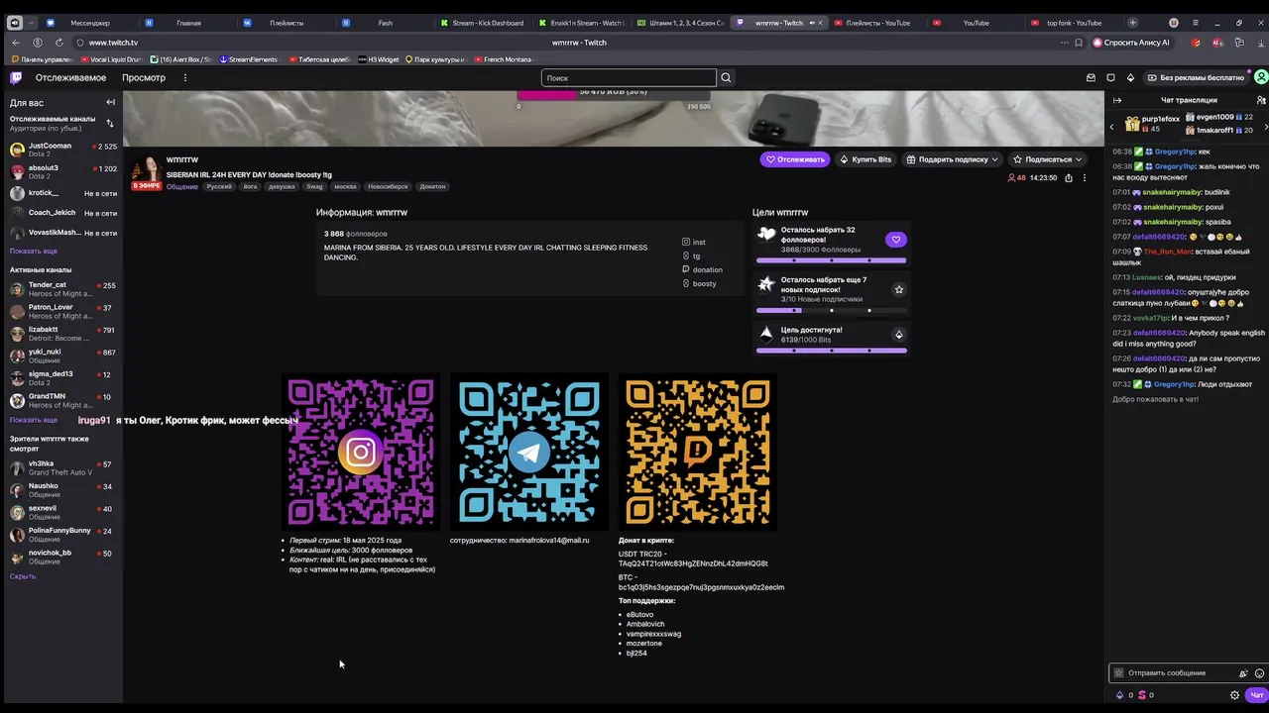
Task: Open the Telegram QR code panel
Action: tap(529, 453)
